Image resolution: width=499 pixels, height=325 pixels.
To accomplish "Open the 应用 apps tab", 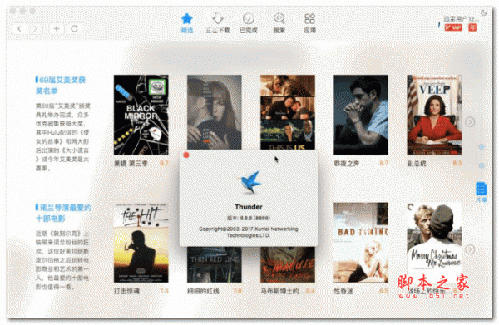I will click(x=309, y=23).
